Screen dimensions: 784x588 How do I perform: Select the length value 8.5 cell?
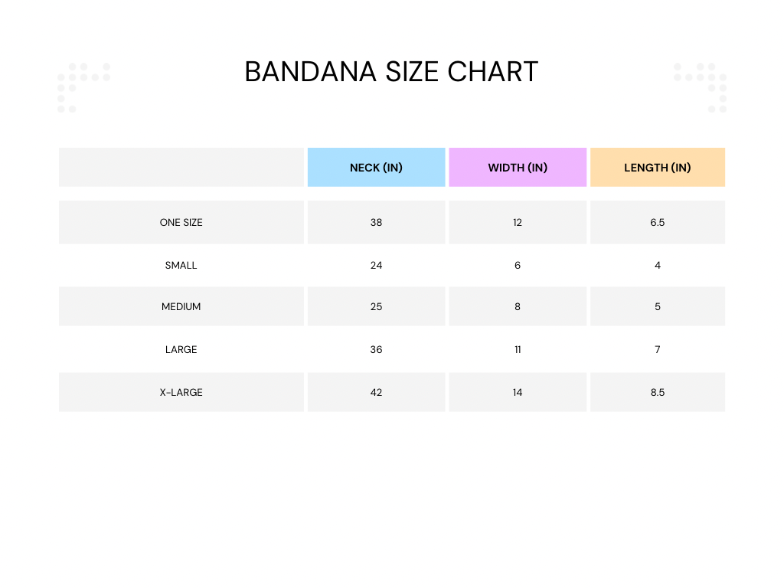657,393
